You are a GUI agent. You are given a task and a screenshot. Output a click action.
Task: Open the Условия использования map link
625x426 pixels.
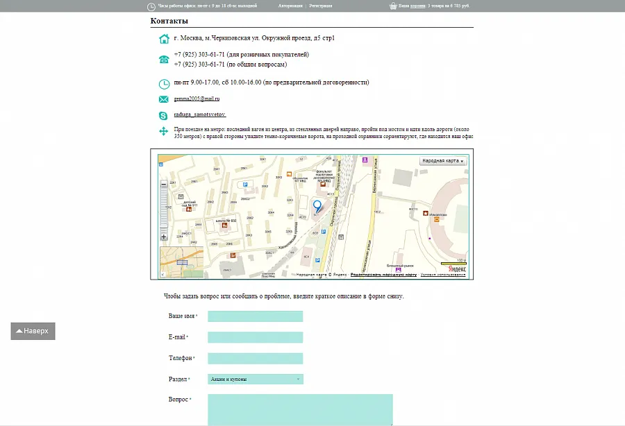pyautogui.click(x=443, y=275)
